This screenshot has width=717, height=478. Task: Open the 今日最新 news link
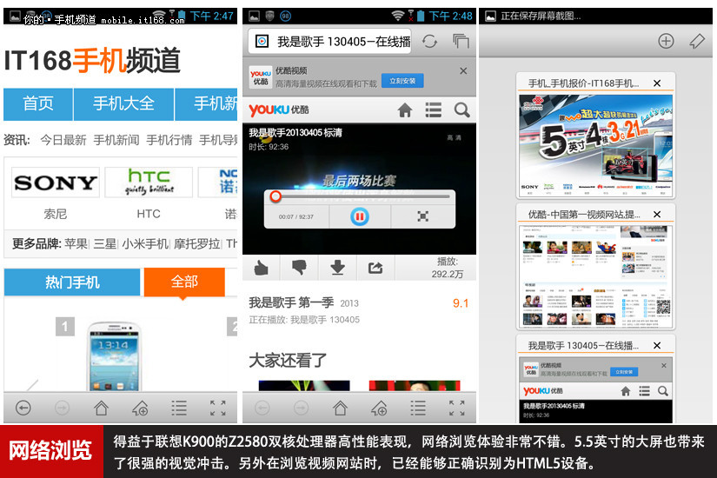tap(63, 140)
